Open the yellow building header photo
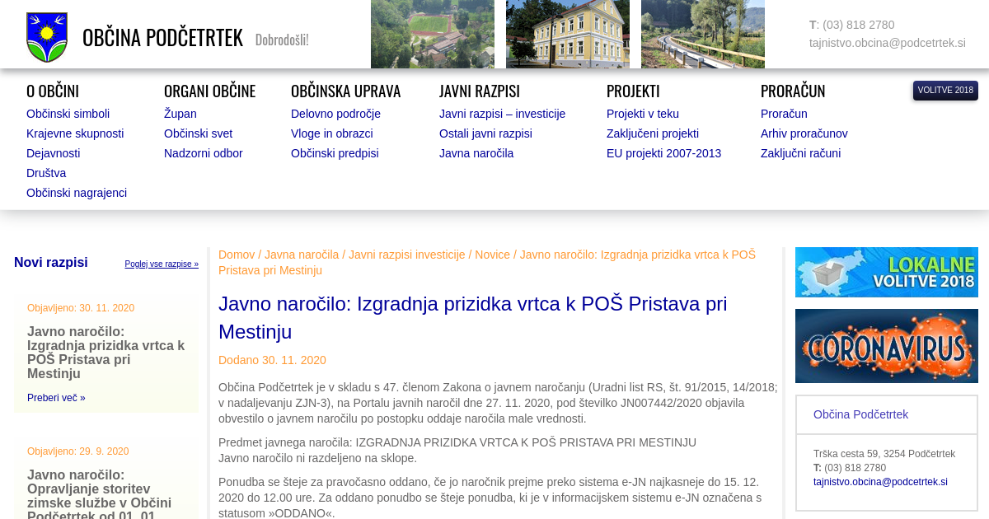 (x=567, y=34)
